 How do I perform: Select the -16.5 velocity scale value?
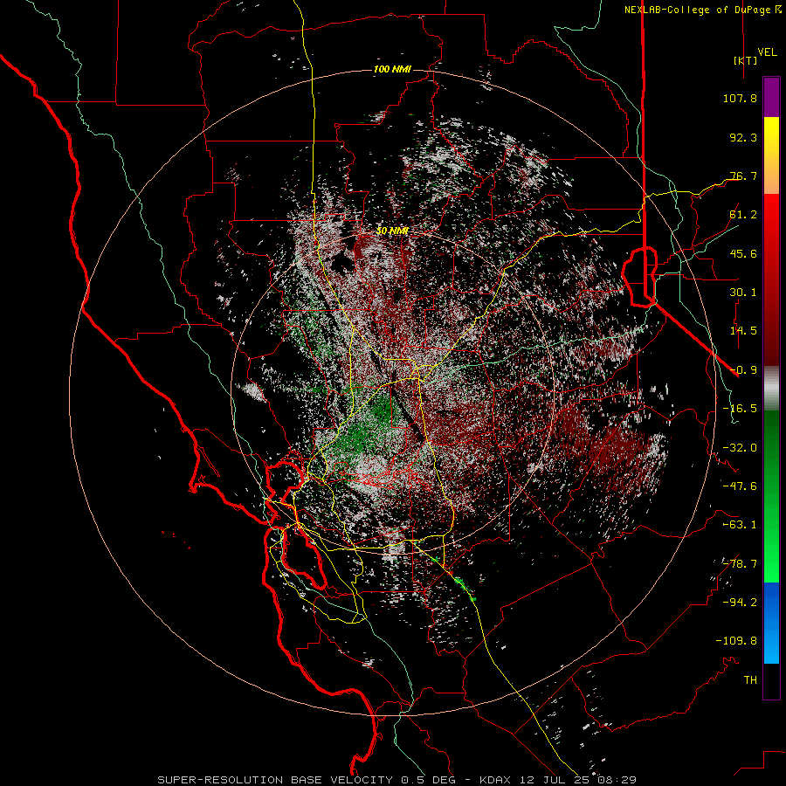point(740,409)
